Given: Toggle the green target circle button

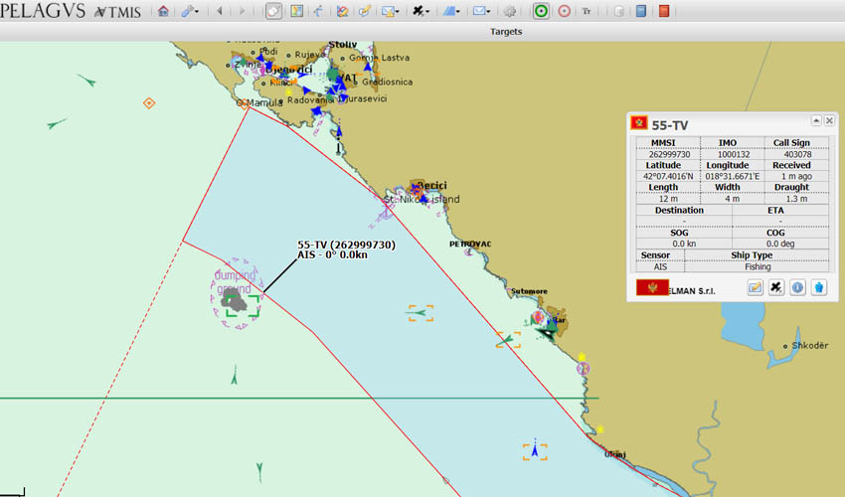Looking at the screenshot, I should tap(541, 11).
